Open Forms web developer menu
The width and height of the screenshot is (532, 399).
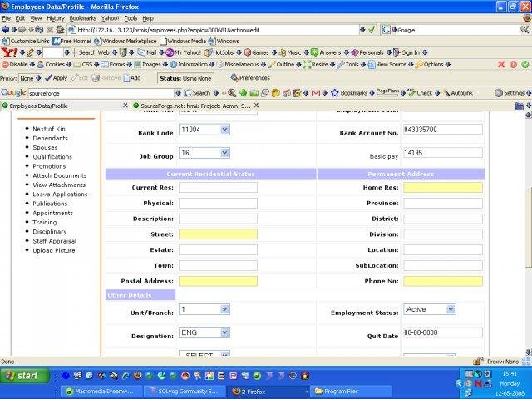tap(113, 65)
